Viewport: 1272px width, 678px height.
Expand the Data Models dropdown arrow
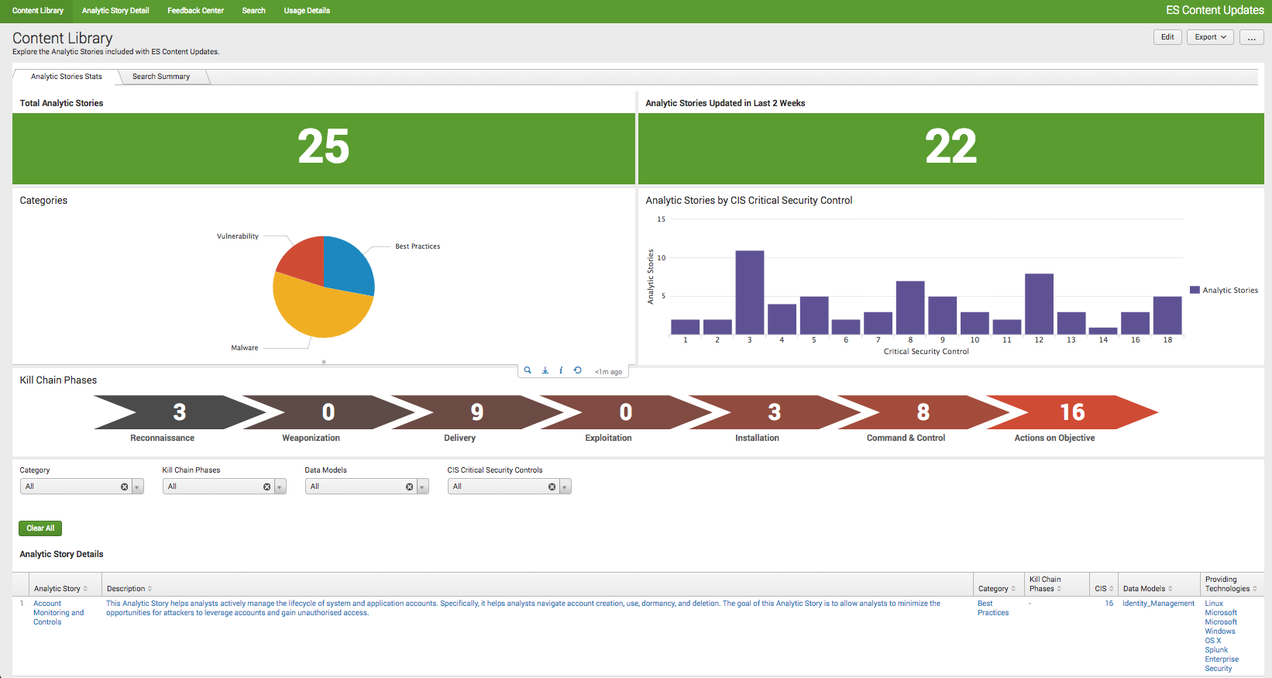423,487
